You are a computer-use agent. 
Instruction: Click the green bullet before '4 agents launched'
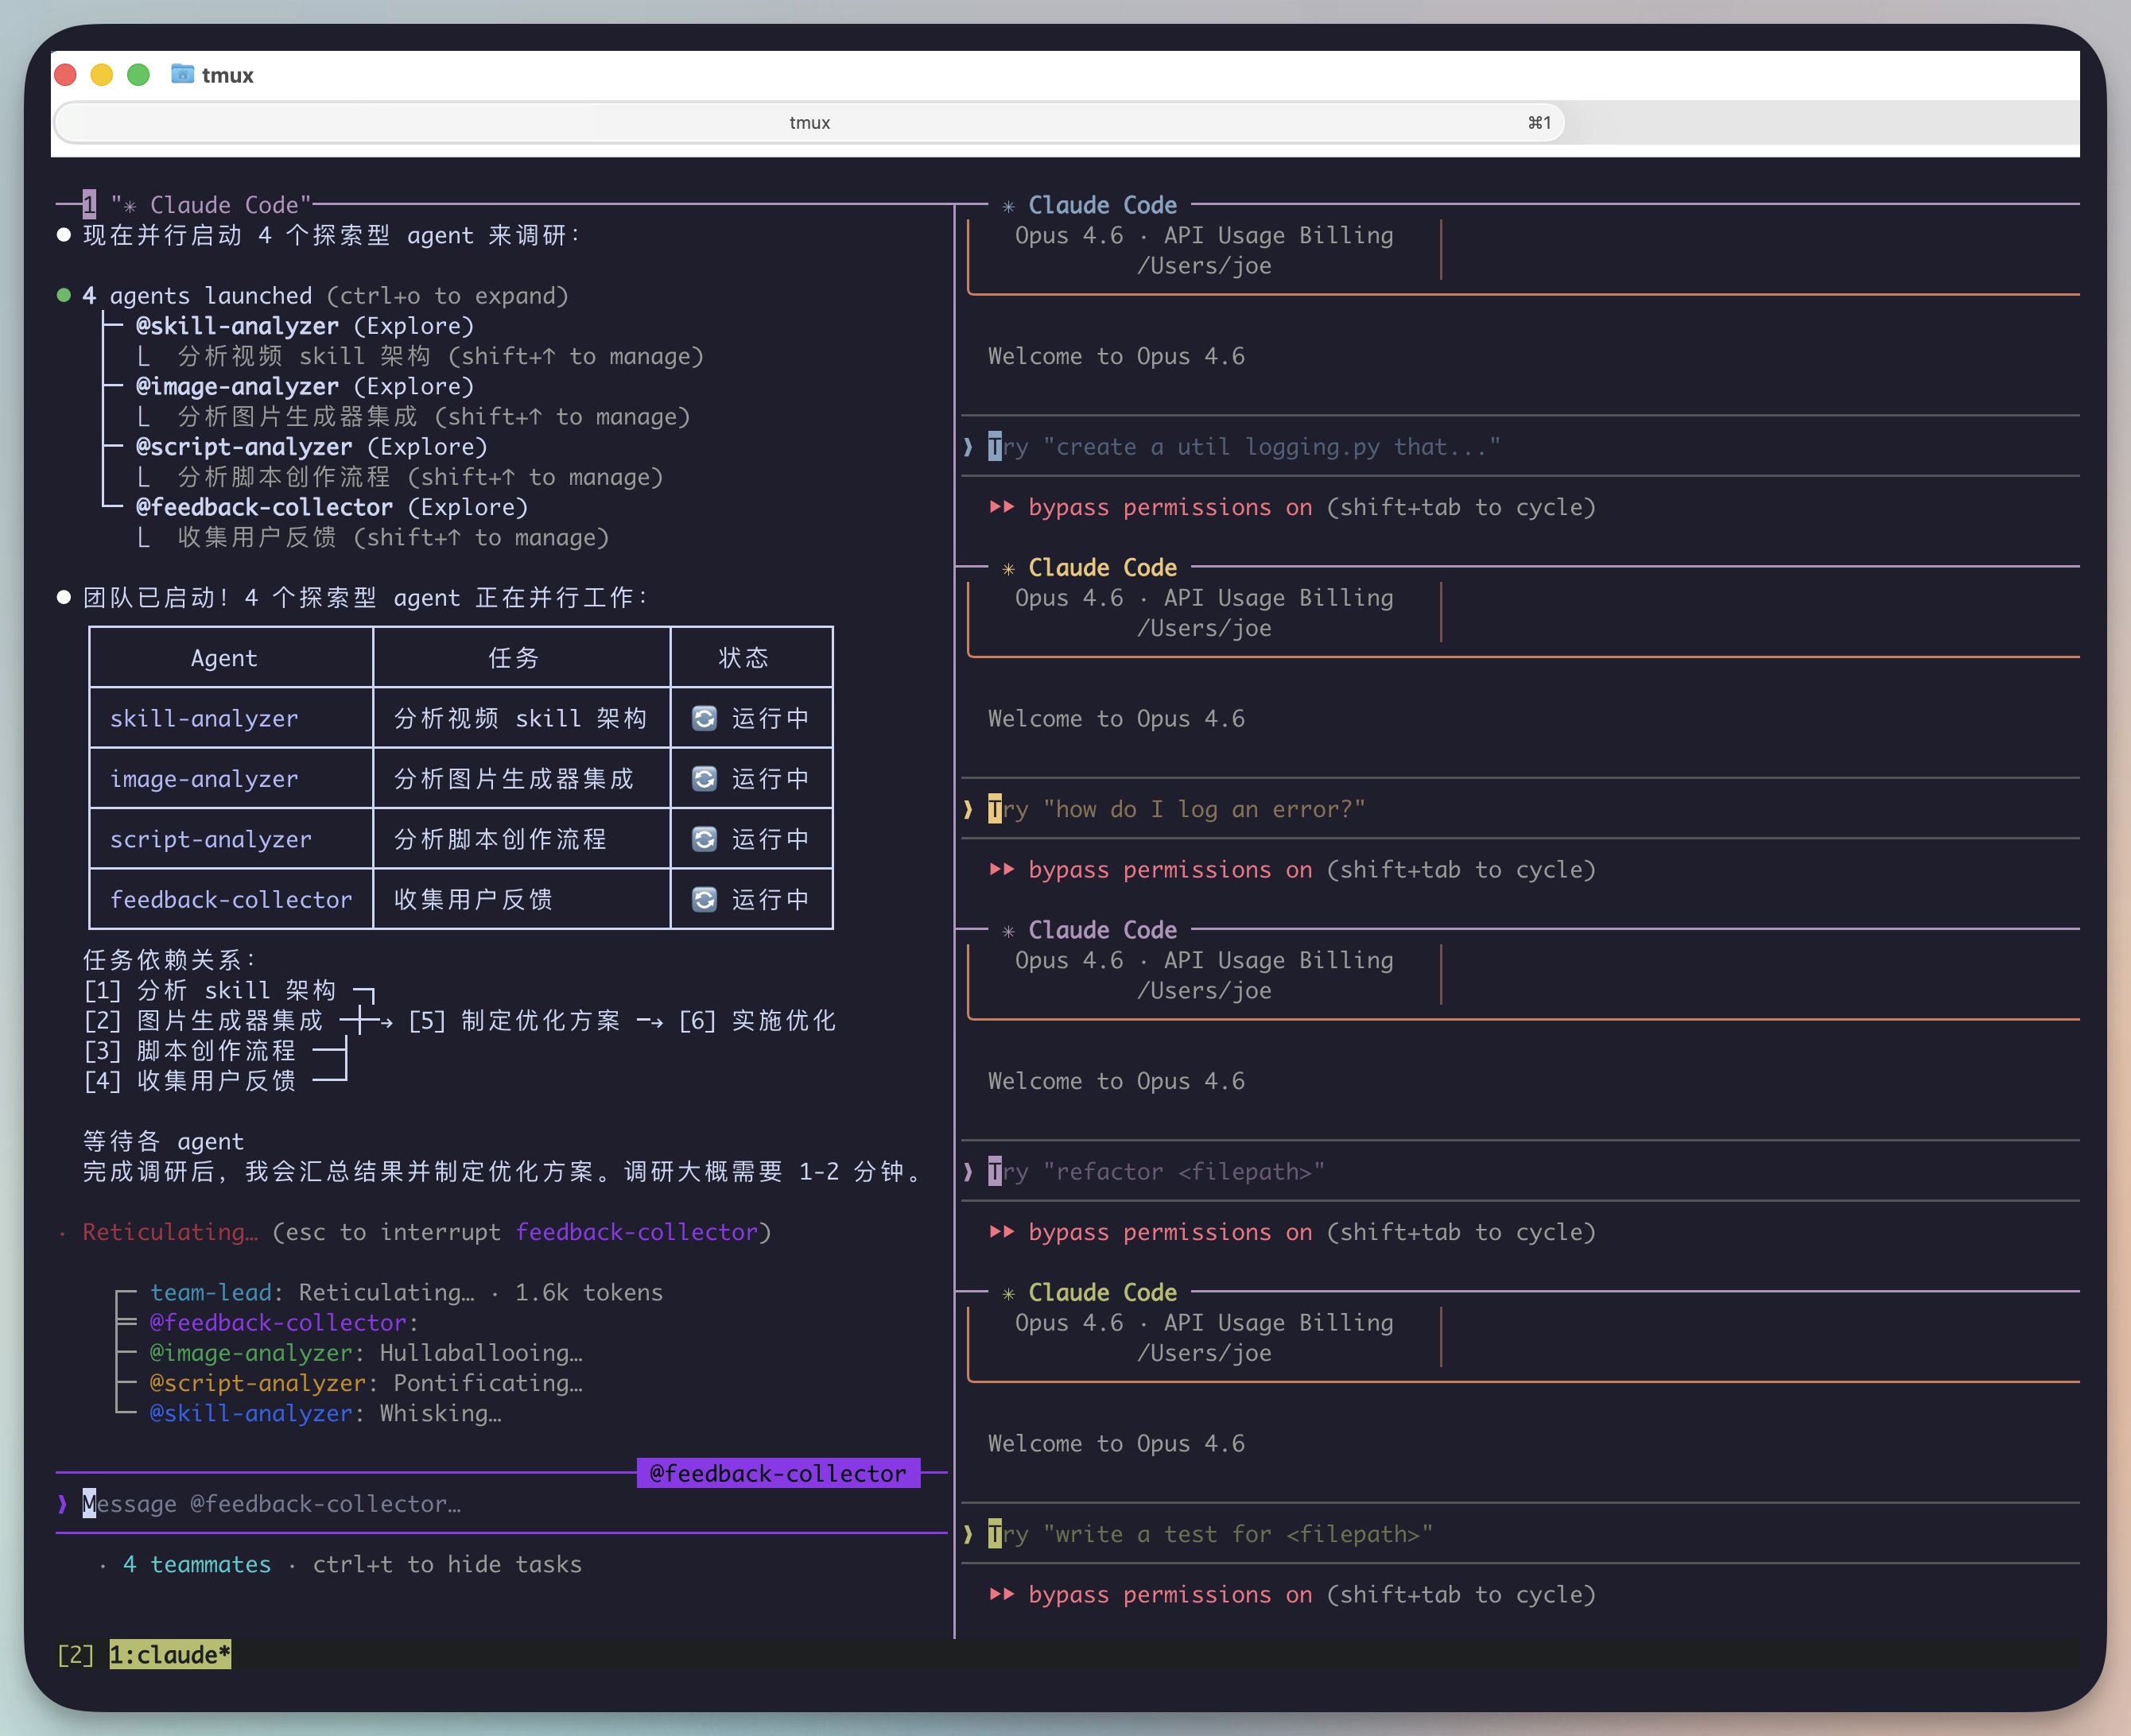(64, 295)
